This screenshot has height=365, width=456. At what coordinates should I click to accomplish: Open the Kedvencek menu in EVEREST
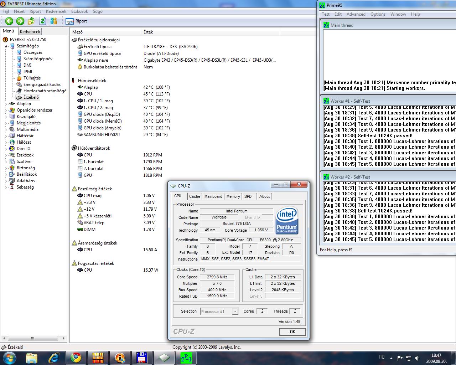click(56, 11)
